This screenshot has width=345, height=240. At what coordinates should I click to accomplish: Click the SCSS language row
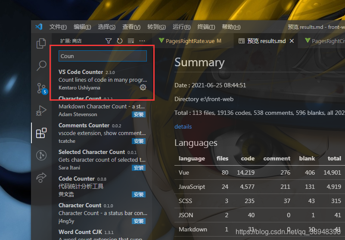click(x=260, y=201)
